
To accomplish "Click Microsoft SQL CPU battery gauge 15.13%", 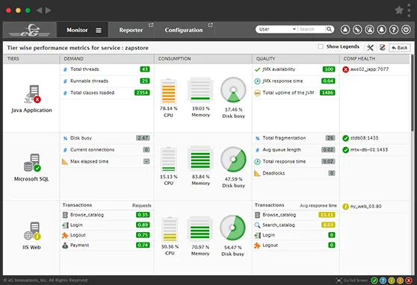I will click(x=169, y=160).
